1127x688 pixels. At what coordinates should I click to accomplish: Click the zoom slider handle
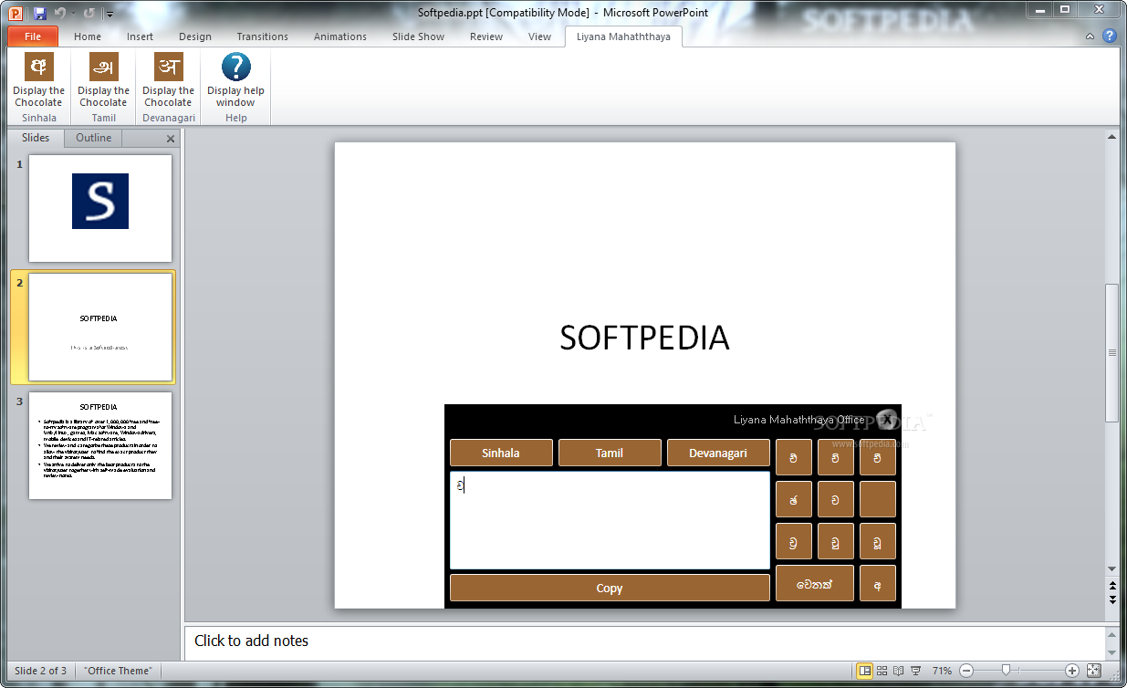tap(1006, 671)
